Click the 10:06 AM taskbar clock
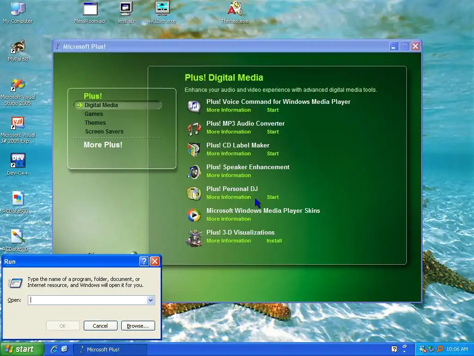 click(457, 349)
